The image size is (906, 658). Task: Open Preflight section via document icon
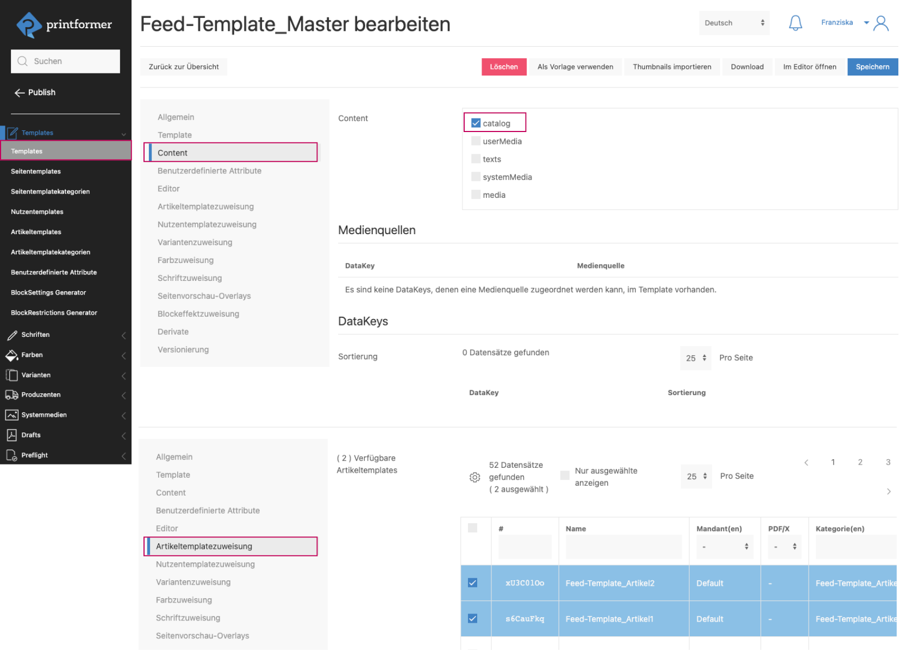point(12,455)
